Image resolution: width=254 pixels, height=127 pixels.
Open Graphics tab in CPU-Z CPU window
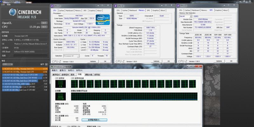pos(92,10)
